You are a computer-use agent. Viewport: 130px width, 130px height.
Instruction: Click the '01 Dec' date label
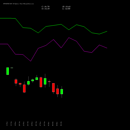point(49,124)
